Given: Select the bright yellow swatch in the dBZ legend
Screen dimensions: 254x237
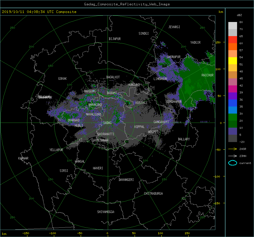Looking at the screenshot, I should click(x=233, y=61).
